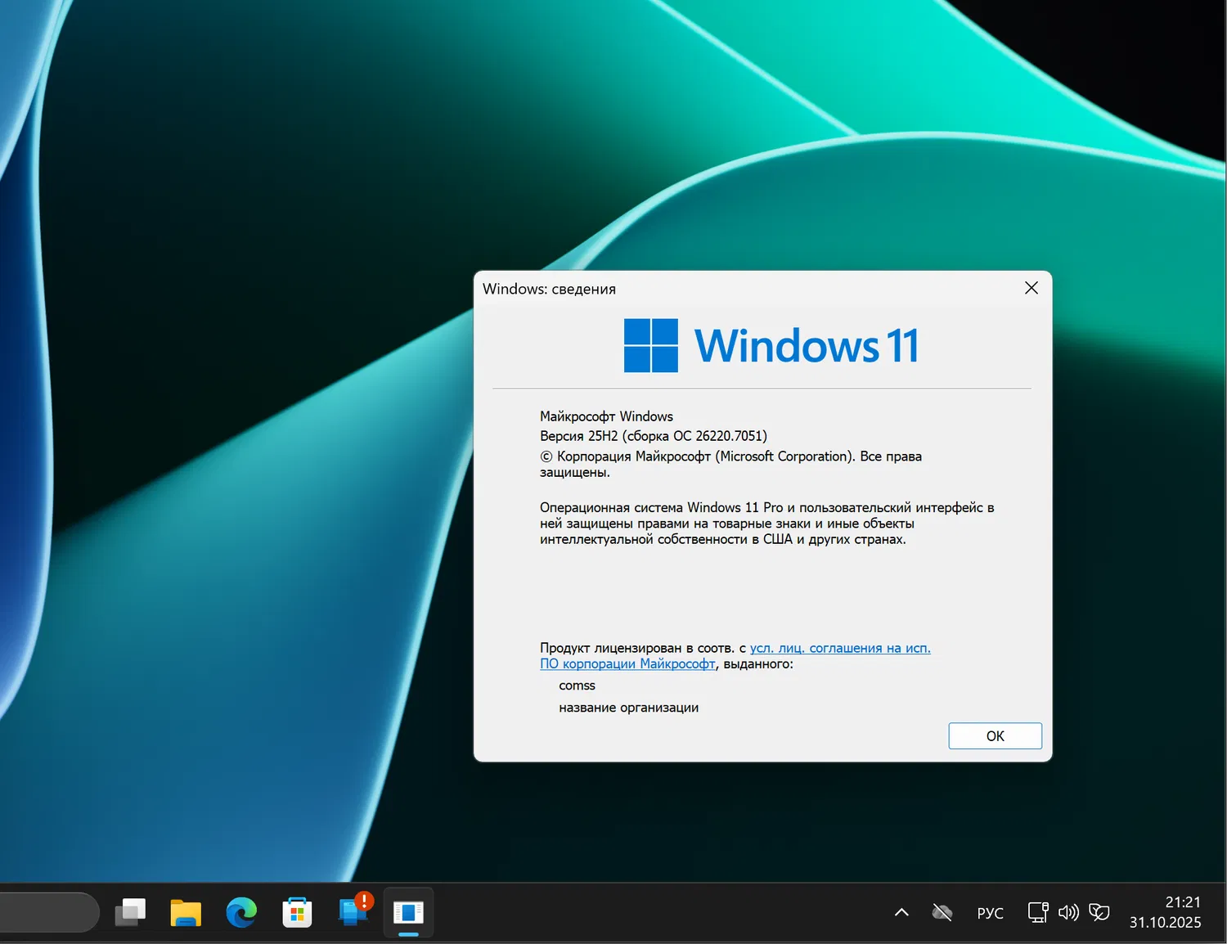The image size is (1227, 944).
Task: Click the energy saver leaf tray icon
Action: pos(1099,911)
